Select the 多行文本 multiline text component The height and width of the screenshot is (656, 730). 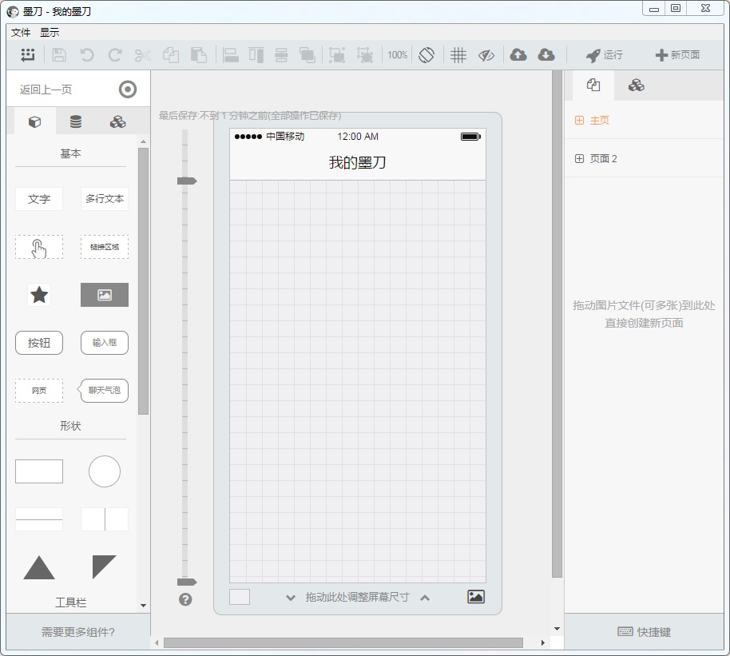click(x=105, y=199)
